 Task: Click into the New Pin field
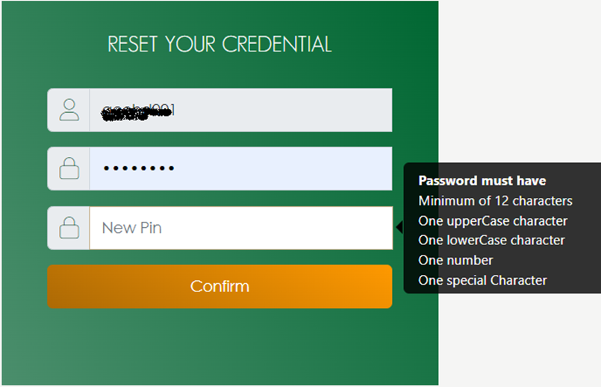(241, 228)
